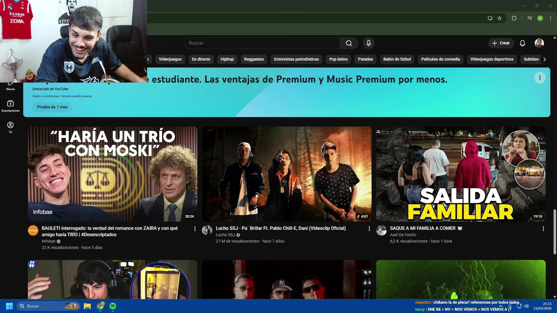Select the Patadas filter chip
This screenshot has width=557, height=313.
click(366, 59)
